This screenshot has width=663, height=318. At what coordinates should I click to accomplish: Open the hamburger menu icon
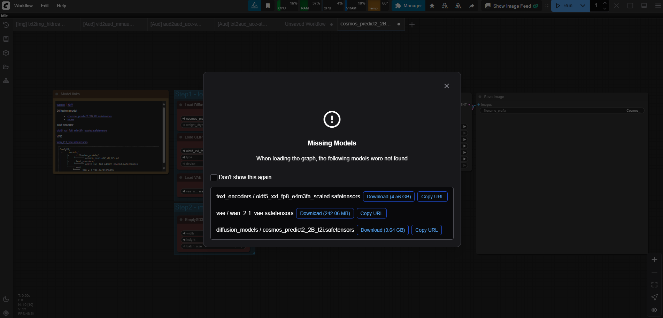click(x=657, y=6)
